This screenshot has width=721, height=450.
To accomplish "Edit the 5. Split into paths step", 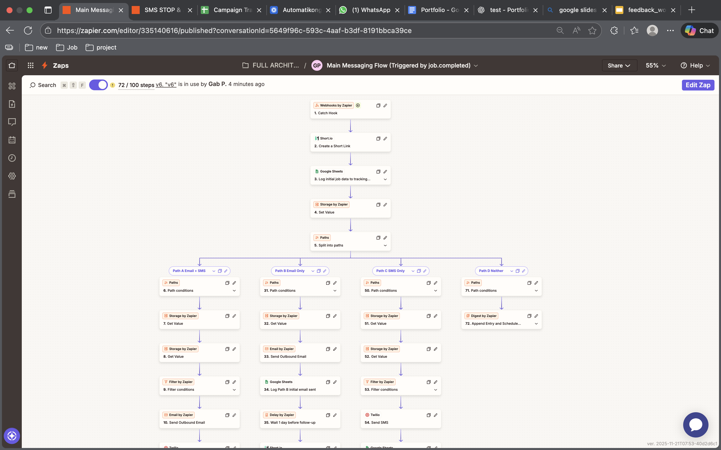I will point(385,237).
